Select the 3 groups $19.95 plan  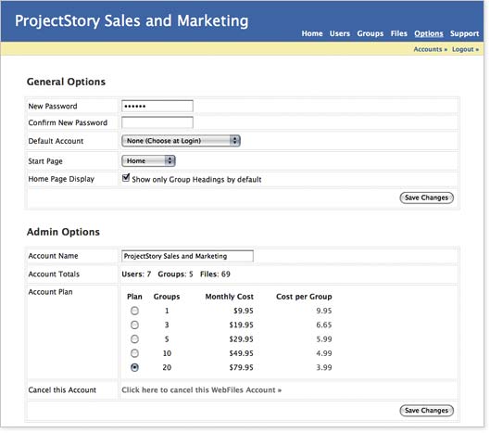tap(134, 325)
